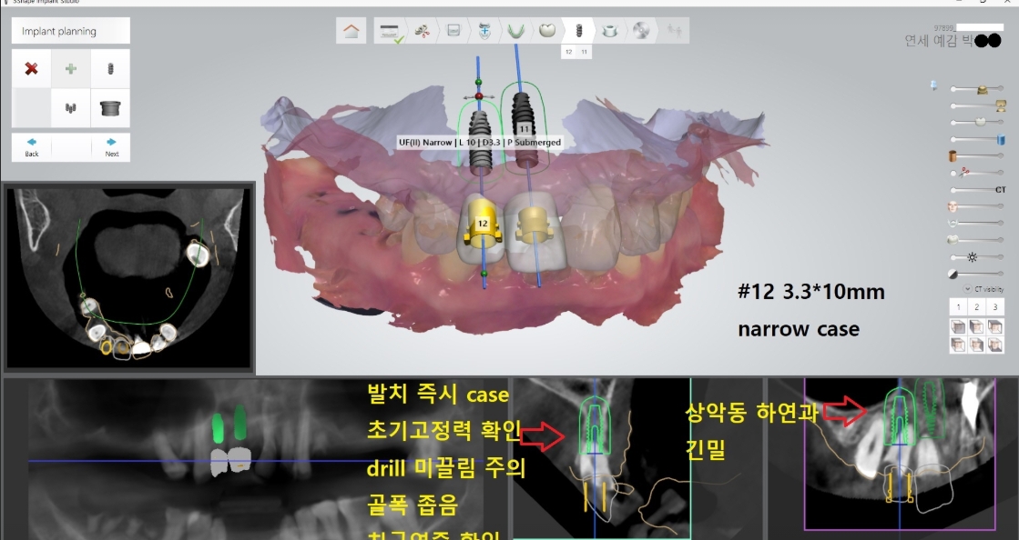This screenshot has width=1019, height=540.
Task: Adjust the sleeve visibility slider
Action: pos(978,89)
